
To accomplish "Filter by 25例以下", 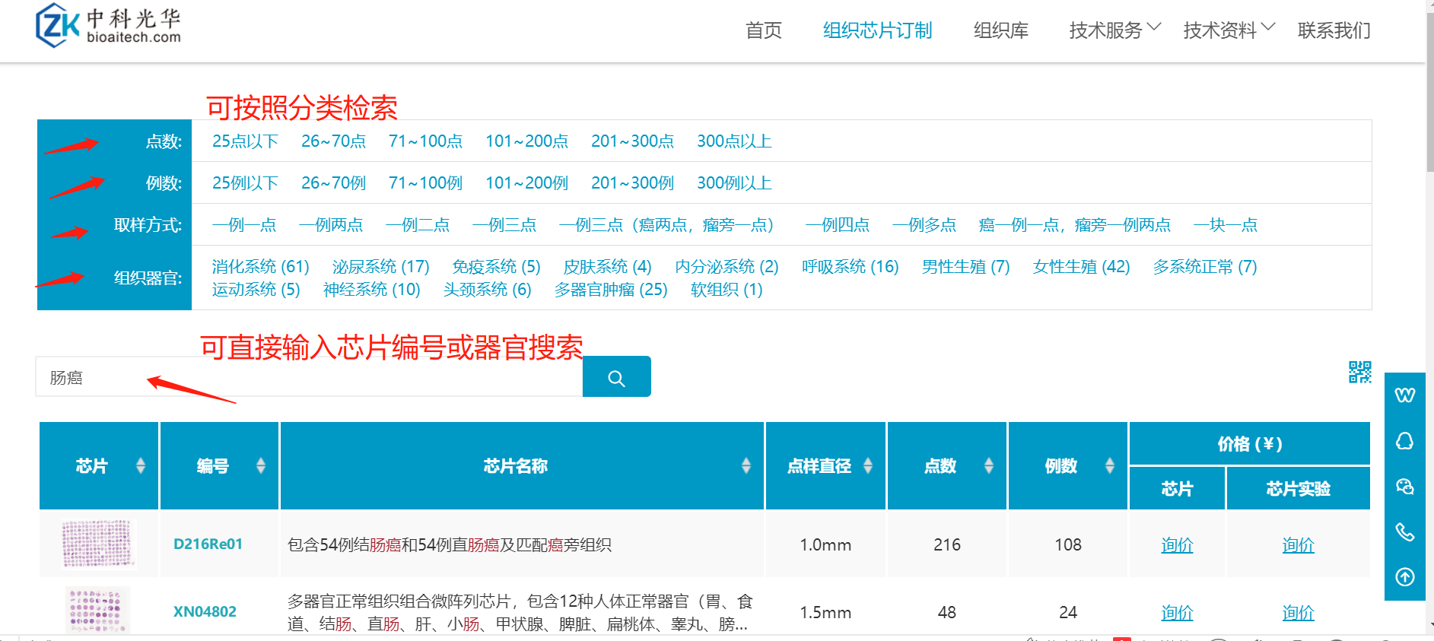I will point(245,183).
